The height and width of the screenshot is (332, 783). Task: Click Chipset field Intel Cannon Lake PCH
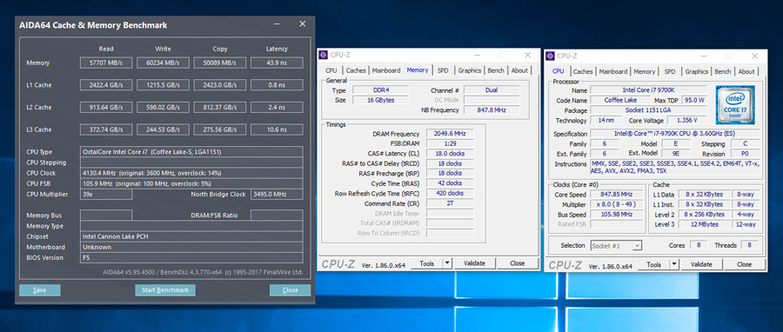191,236
